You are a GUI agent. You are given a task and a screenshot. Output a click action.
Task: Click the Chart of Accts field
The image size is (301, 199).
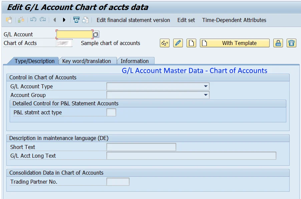(64, 43)
